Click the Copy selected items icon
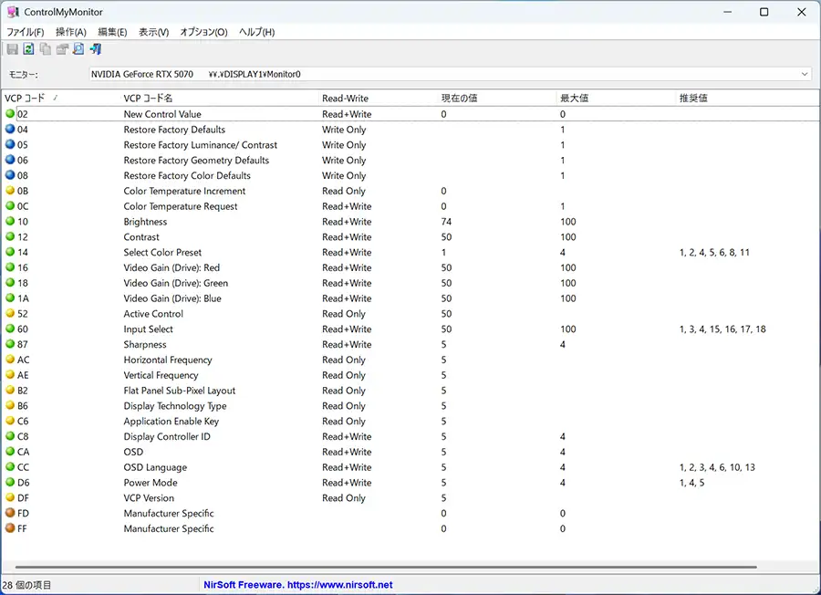The height and width of the screenshot is (595, 821). (45, 49)
